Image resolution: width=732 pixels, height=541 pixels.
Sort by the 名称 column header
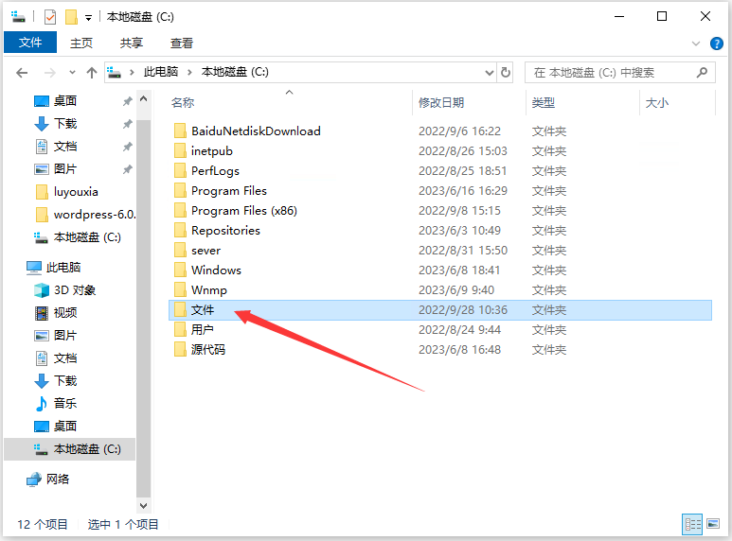click(x=183, y=102)
